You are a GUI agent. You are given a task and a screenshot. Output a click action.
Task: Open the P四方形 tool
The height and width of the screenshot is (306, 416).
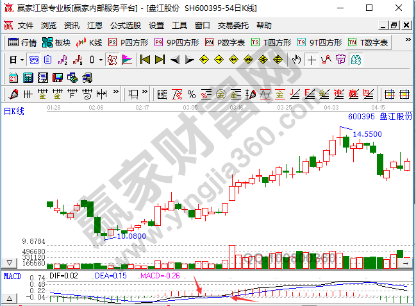(128, 42)
